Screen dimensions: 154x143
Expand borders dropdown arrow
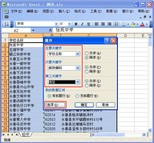[x=128, y=24]
